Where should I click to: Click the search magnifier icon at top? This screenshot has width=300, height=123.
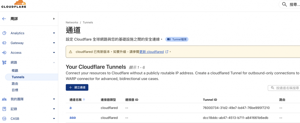click(284, 4)
